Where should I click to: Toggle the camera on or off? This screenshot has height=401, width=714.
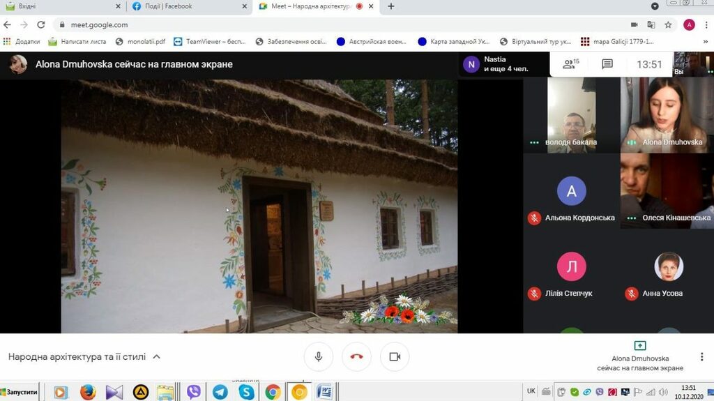point(395,356)
